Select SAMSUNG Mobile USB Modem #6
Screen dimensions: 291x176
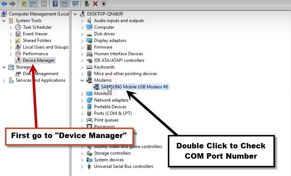coord(134,87)
